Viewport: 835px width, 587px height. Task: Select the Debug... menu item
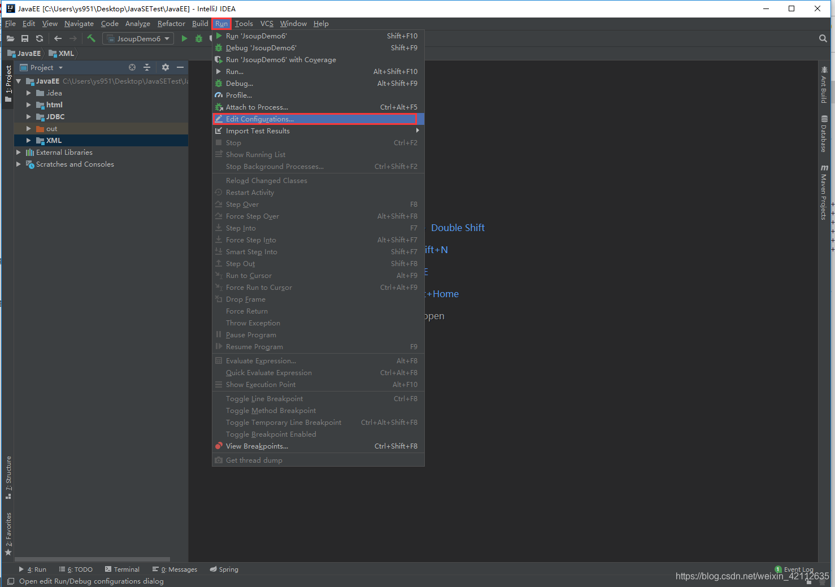point(318,84)
